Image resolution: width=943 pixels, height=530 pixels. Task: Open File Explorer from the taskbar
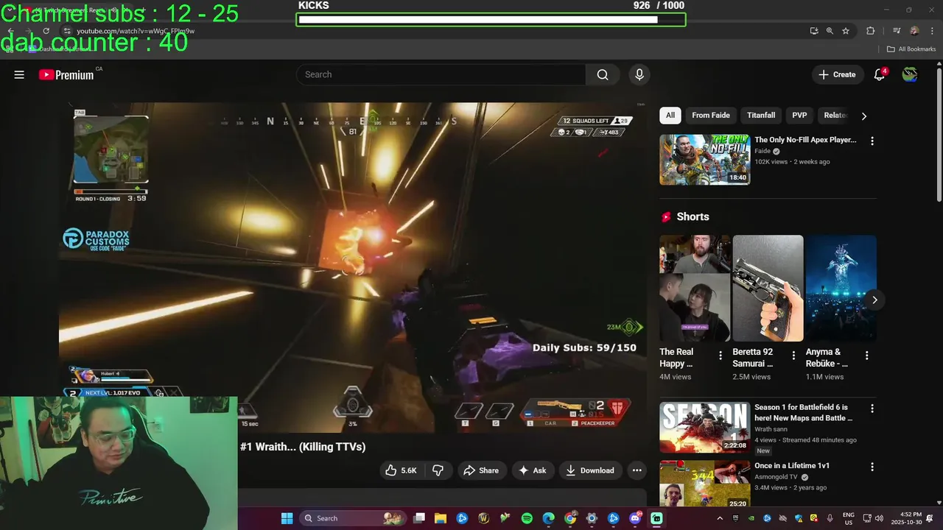pyautogui.click(x=441, y=518)
